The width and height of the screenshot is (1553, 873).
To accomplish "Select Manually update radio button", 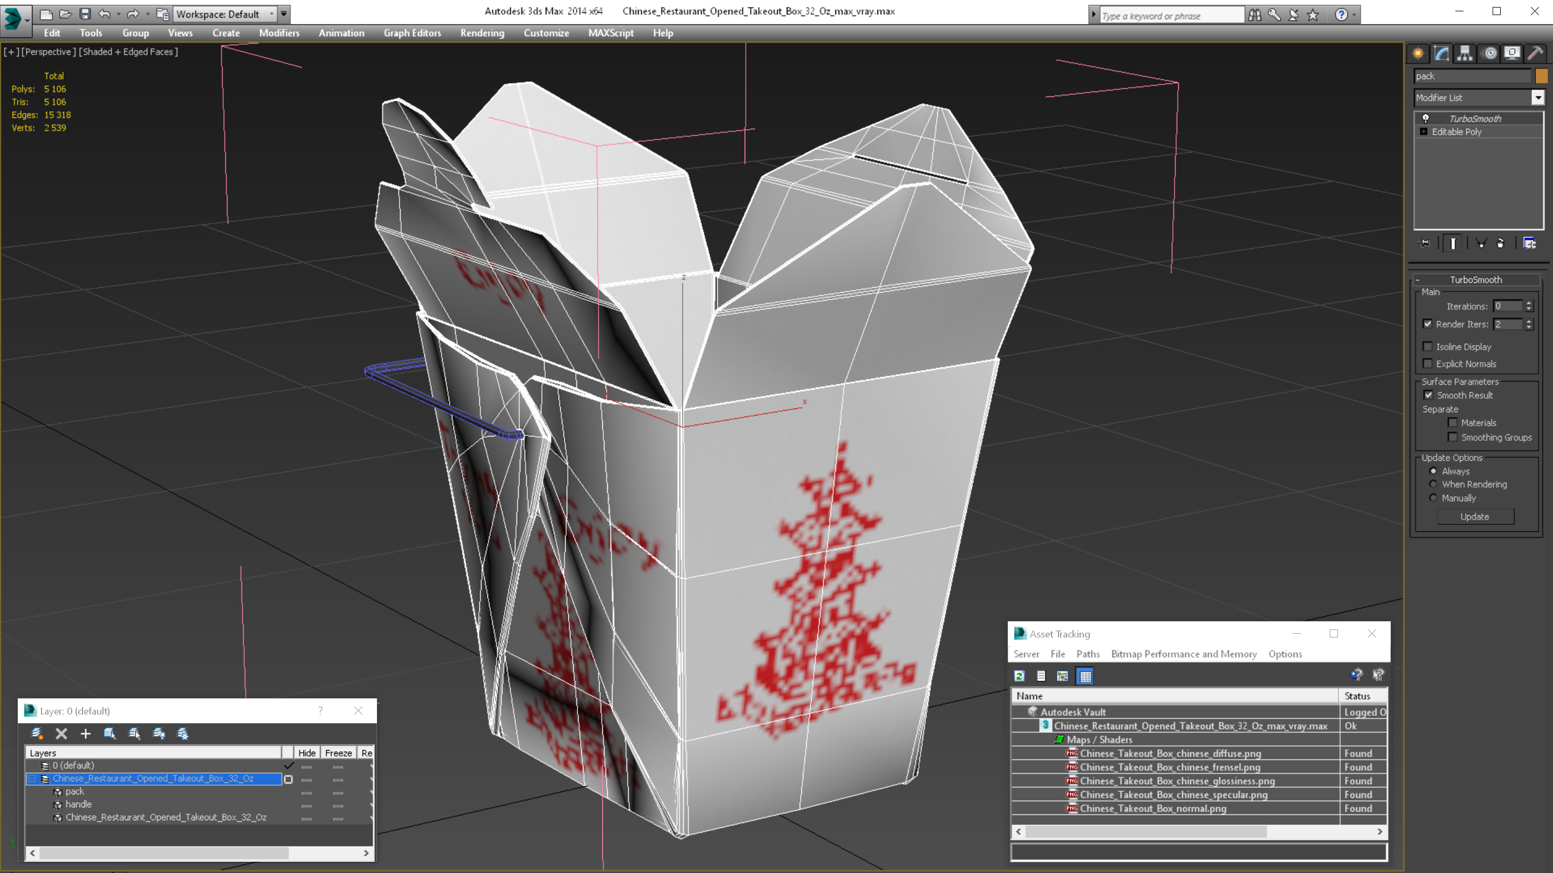I will (1433, 497).
